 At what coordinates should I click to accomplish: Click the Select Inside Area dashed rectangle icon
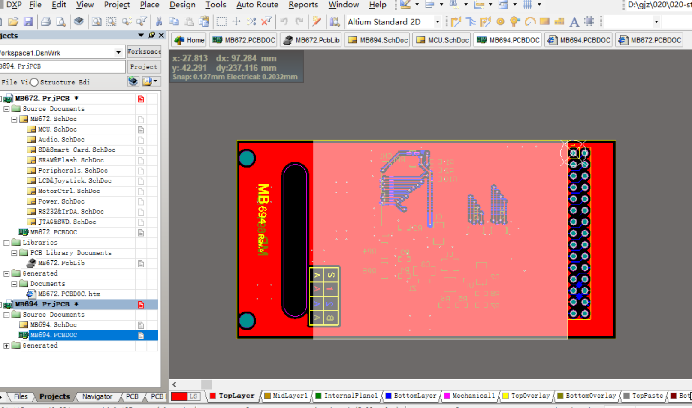pos(221,21)
